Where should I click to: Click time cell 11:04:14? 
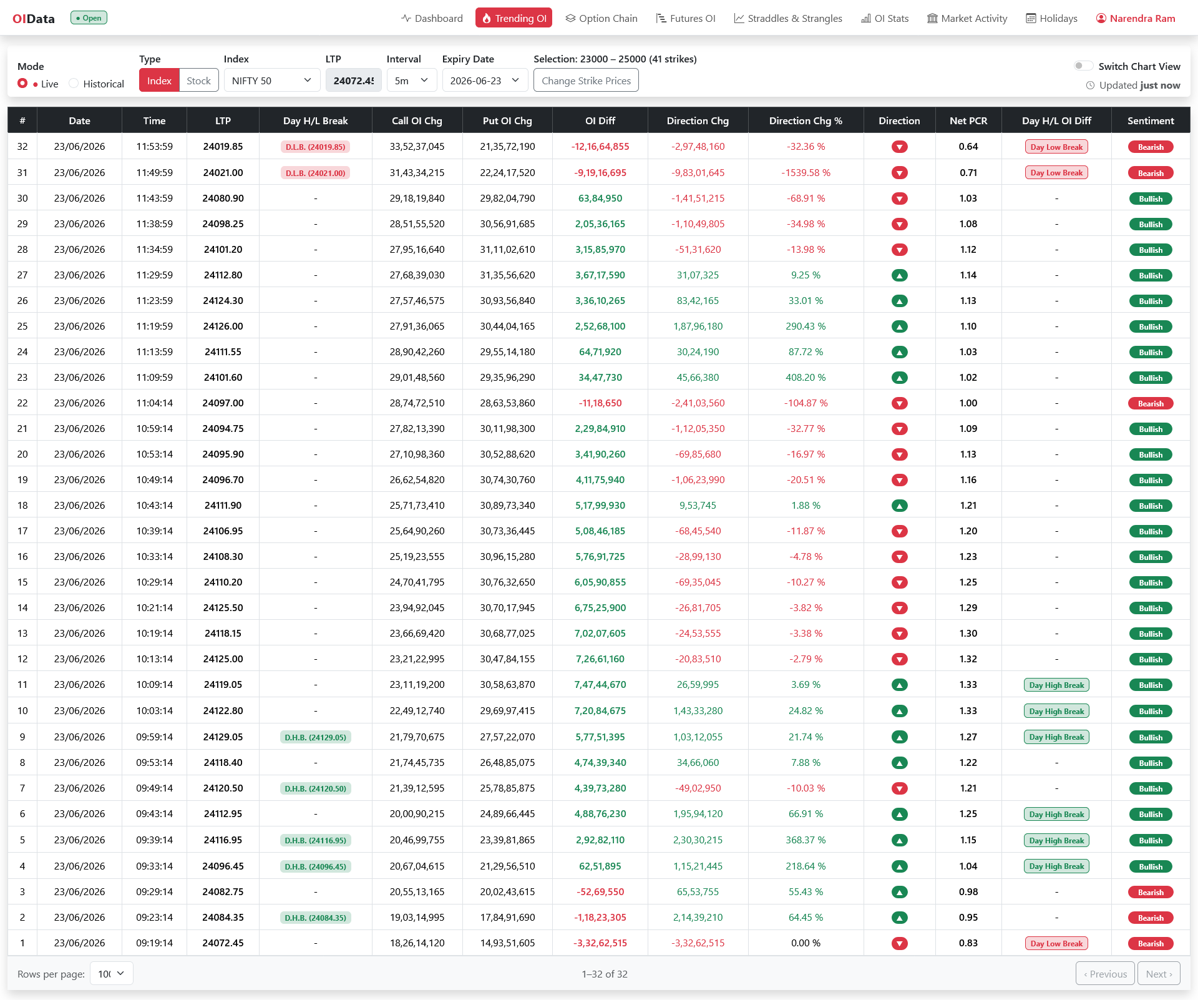coord(154,403)
